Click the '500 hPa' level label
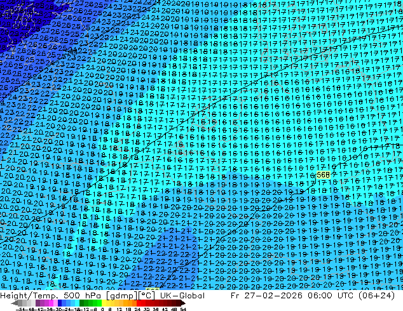 (83, 296)
